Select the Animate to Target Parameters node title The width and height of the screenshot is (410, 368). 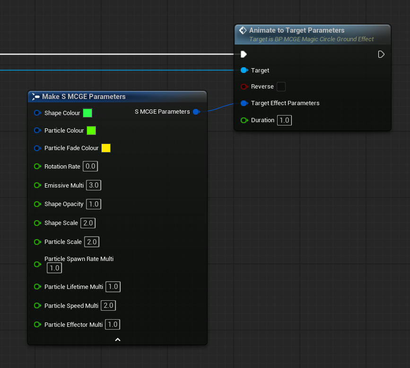pos(297,30)
